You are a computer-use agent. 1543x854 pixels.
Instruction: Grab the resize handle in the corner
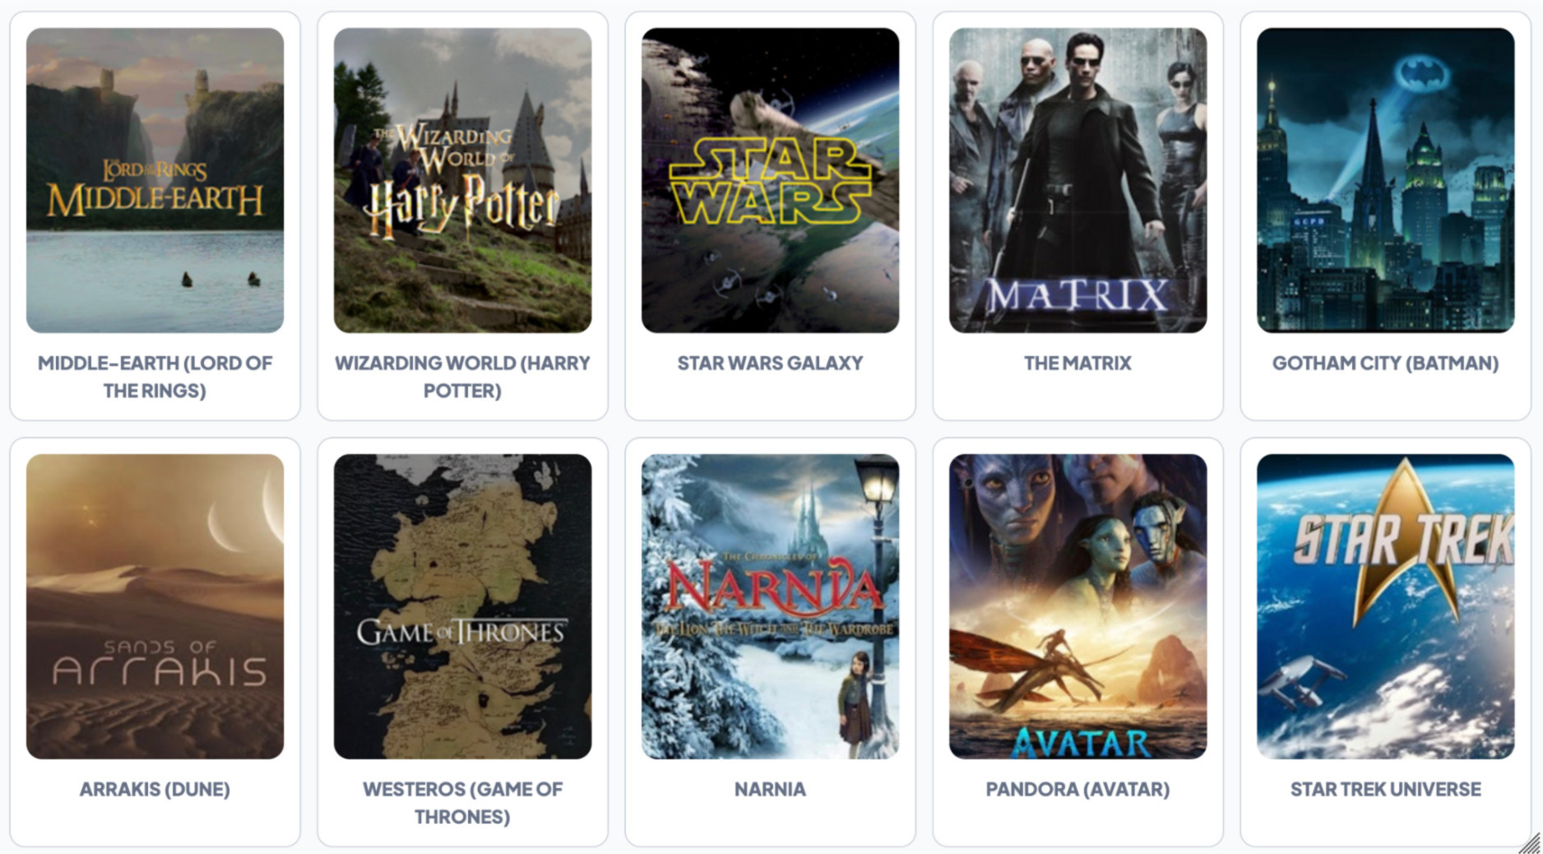(1530, 842)
